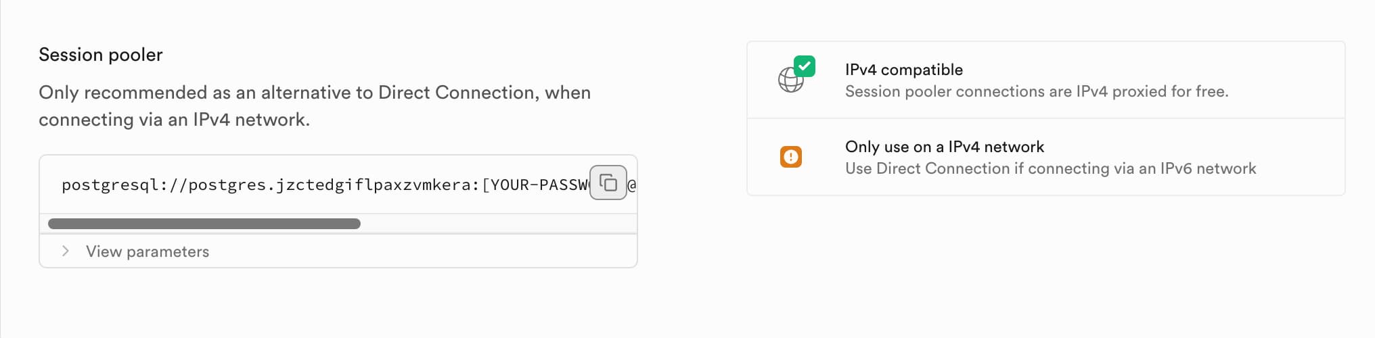Click the text about IPv4 proxied for free
This screenshot has height=338, width=1375.
(1036, 91)
